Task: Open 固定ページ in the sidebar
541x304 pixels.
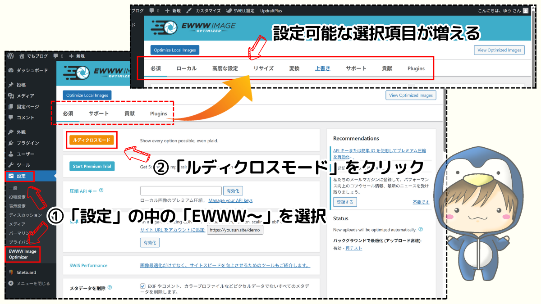Action: (23, 107)
